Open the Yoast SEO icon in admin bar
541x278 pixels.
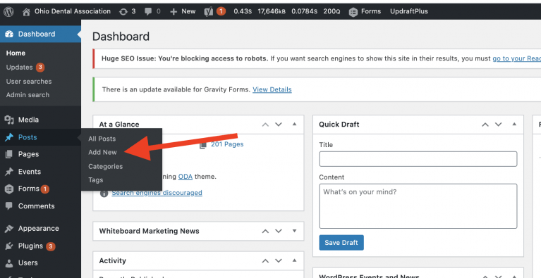click(x=208, y=12)
